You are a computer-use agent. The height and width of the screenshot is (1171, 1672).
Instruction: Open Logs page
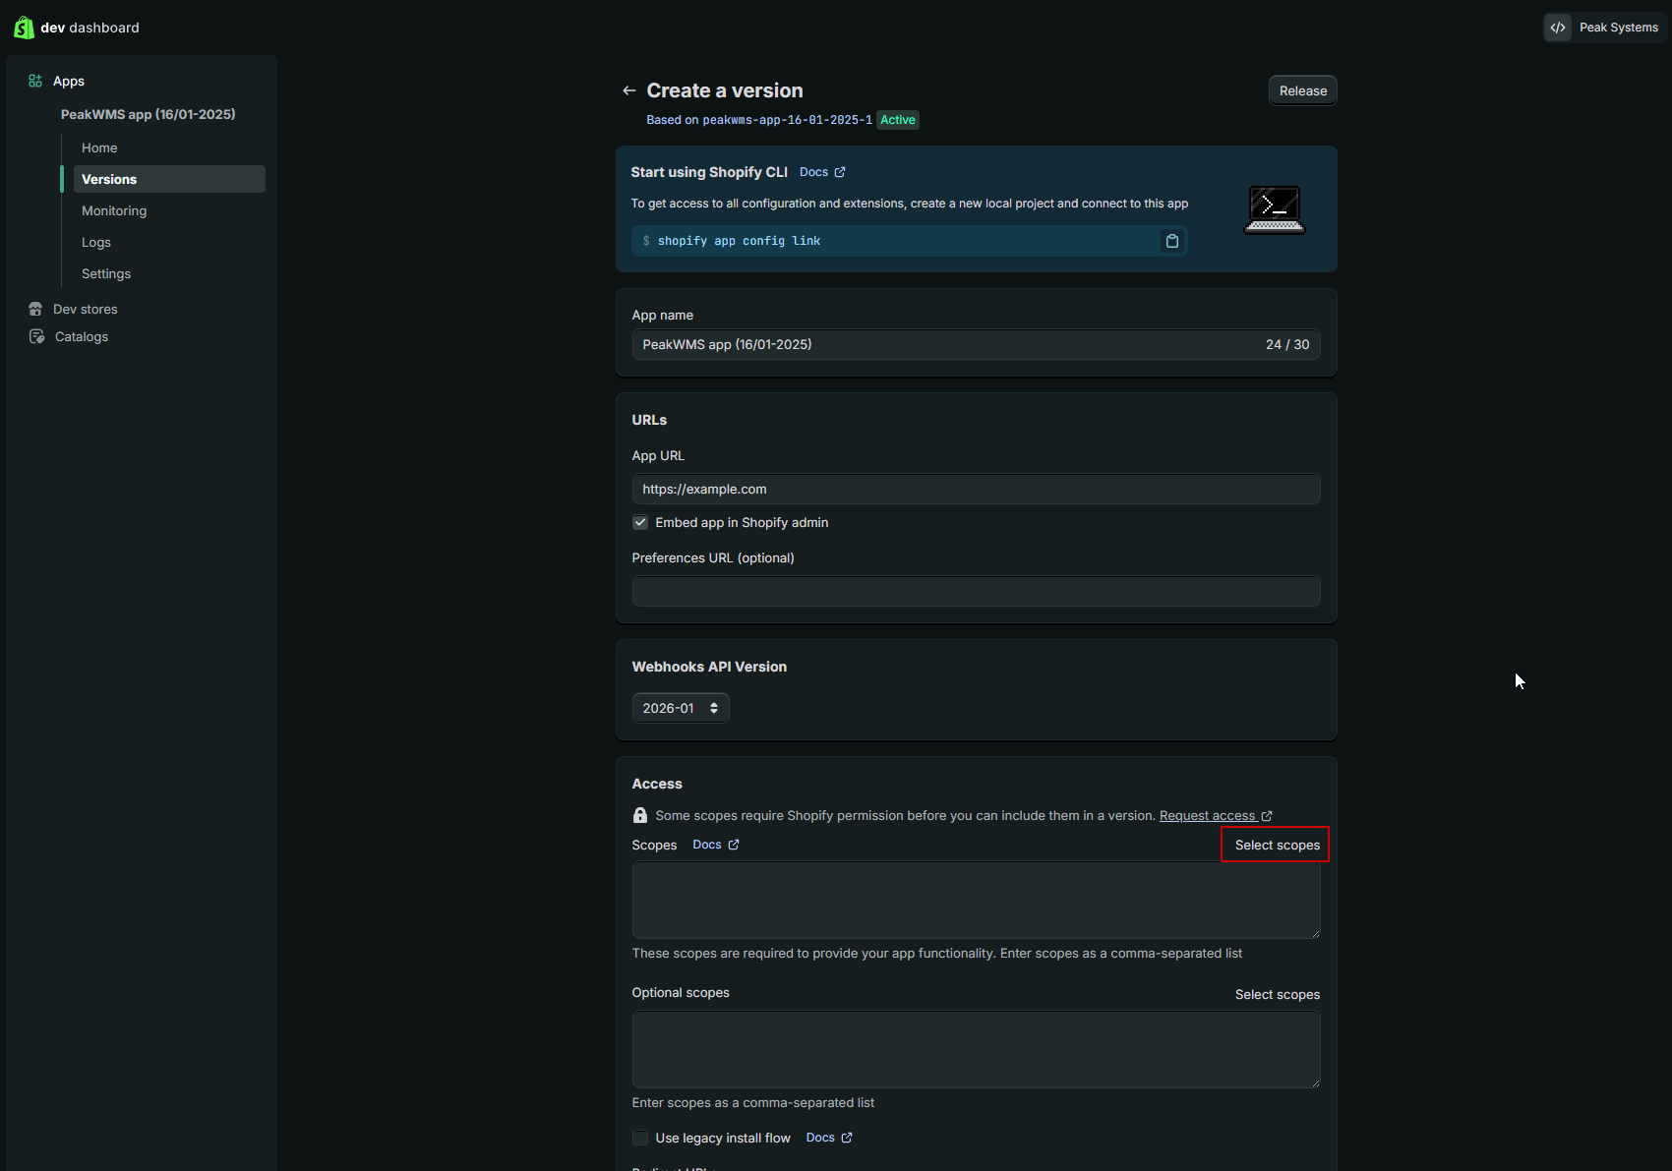tap(96, 242)
